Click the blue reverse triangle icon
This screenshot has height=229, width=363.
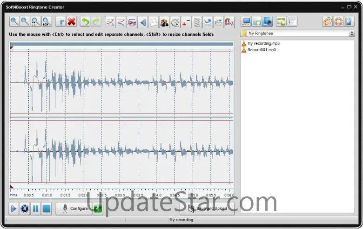coord(143,21)
